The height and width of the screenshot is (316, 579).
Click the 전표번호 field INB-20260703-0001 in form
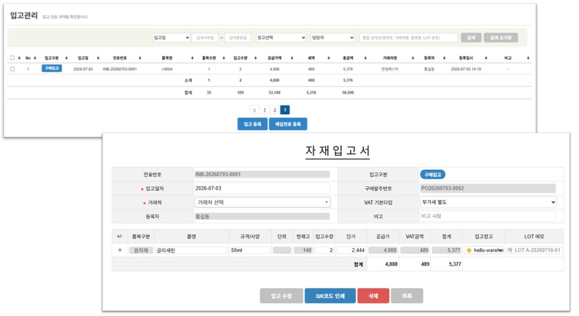[262, 174]
